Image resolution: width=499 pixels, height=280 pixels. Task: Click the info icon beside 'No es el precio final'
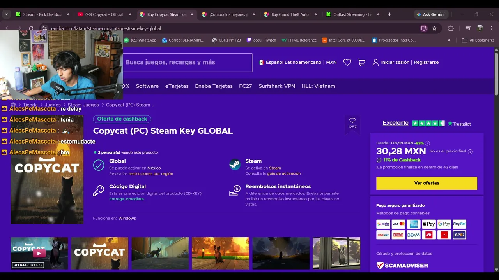coord(470,152)
